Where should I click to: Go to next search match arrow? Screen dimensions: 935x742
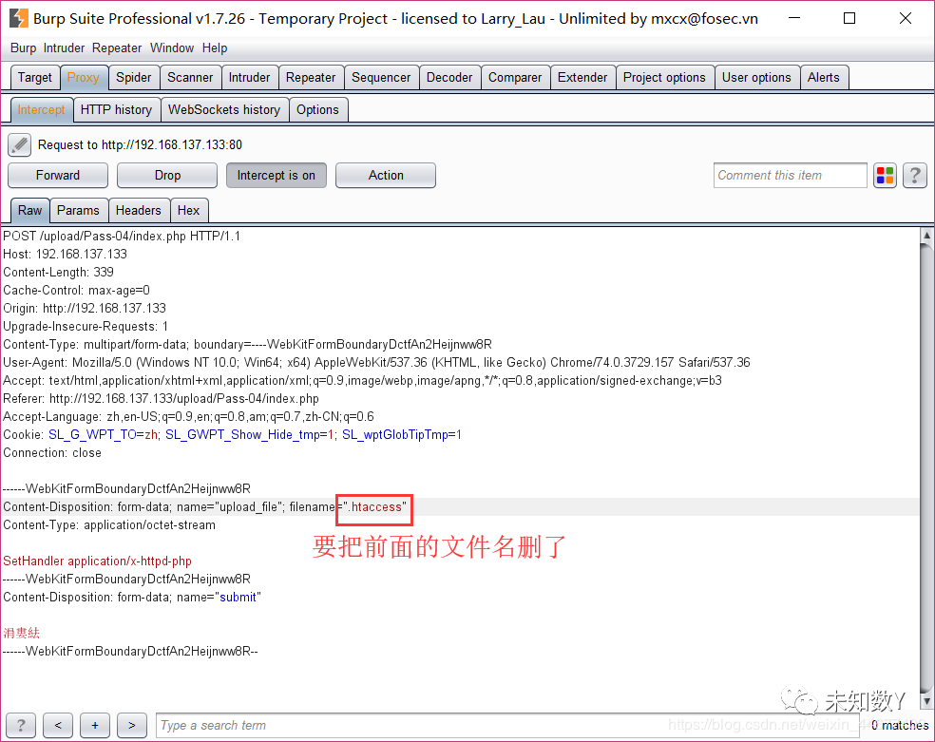(x=132, y=725)
